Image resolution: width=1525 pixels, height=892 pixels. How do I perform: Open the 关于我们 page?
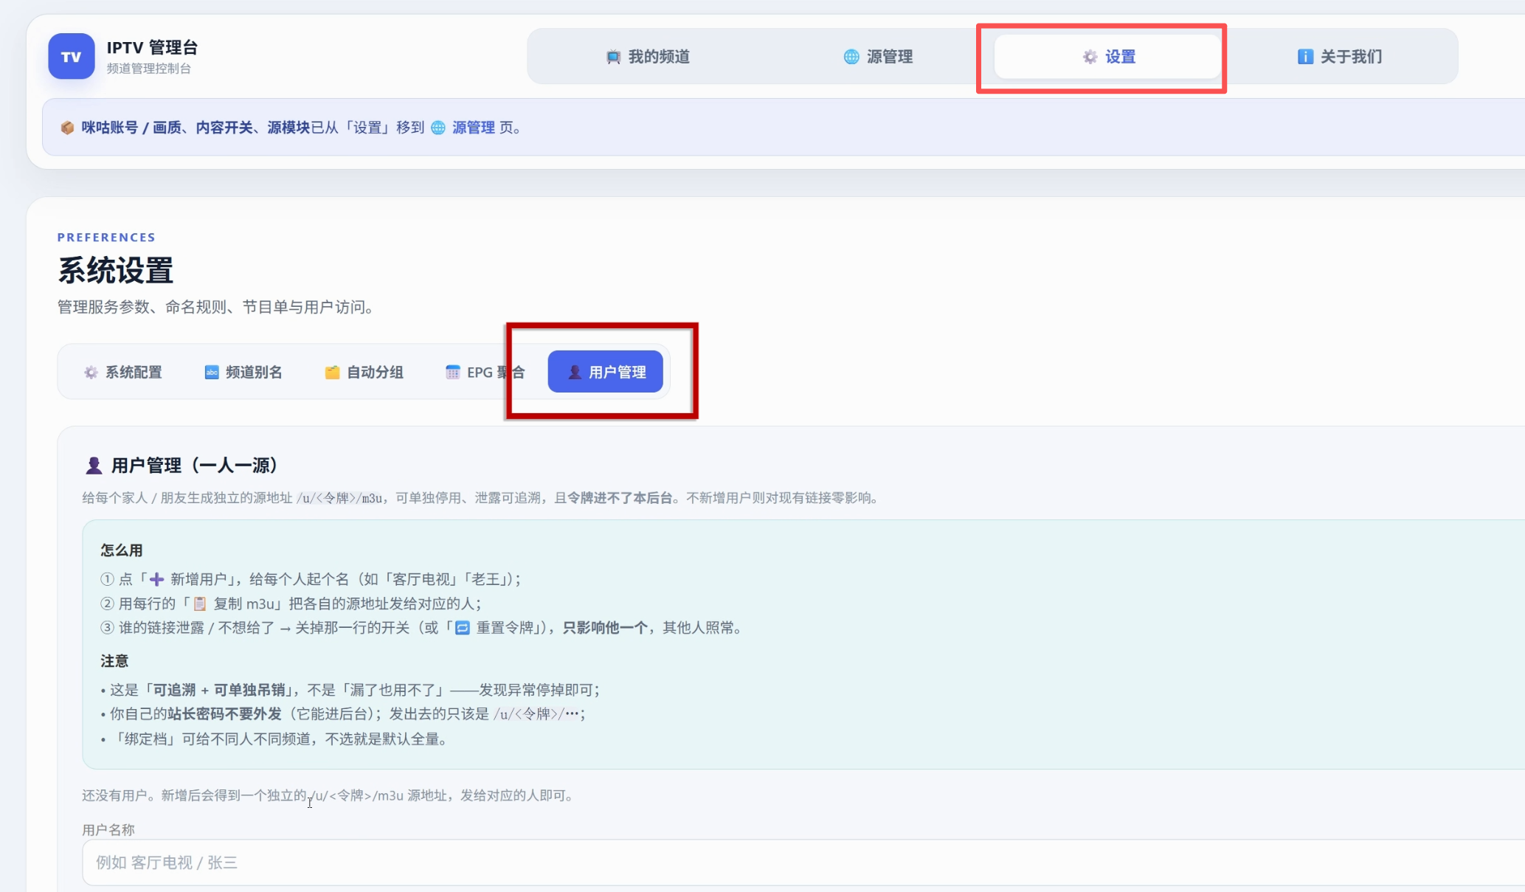pyautogui.click(x=1339, y=57)
